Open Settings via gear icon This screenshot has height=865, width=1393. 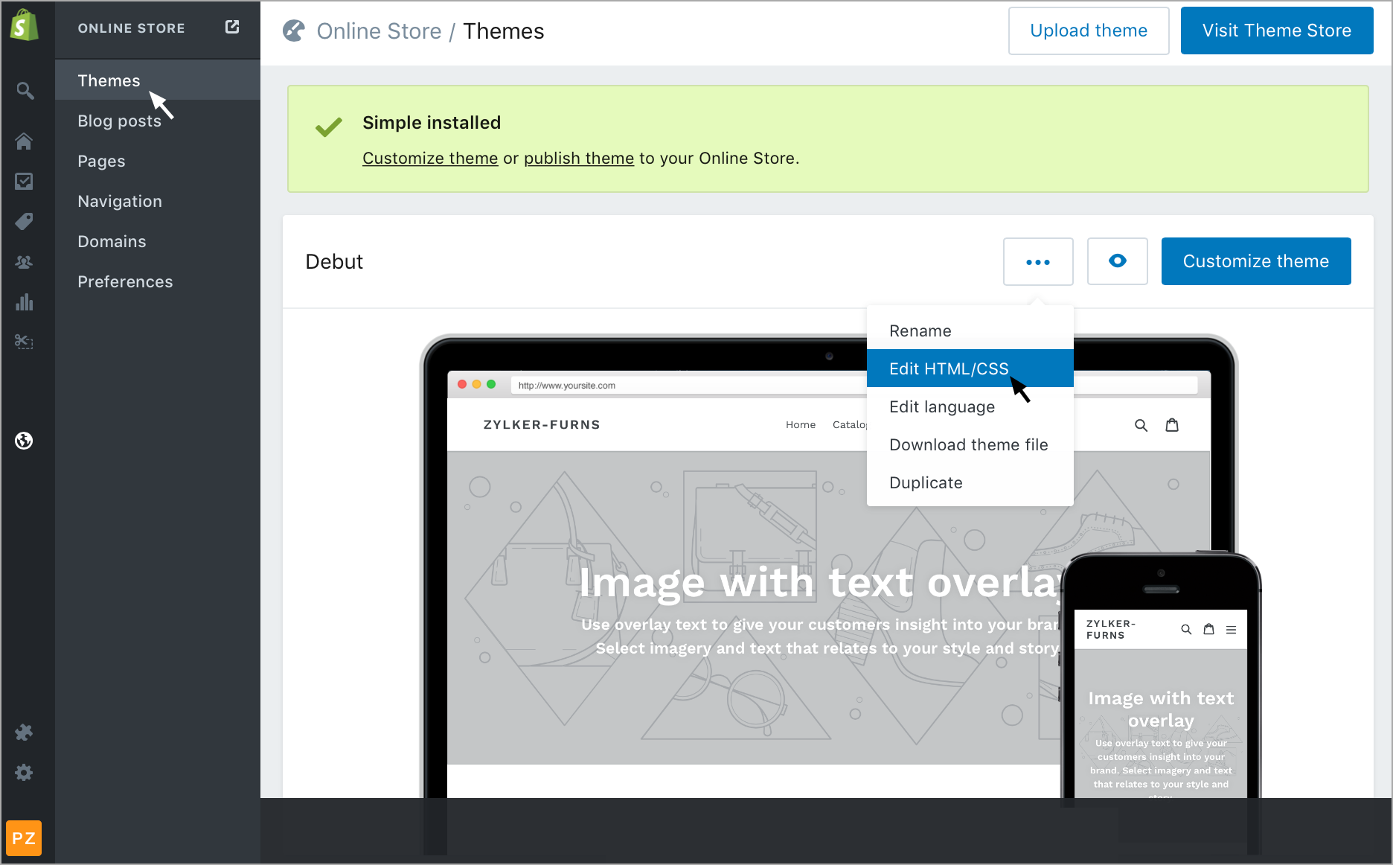[25, 773]
